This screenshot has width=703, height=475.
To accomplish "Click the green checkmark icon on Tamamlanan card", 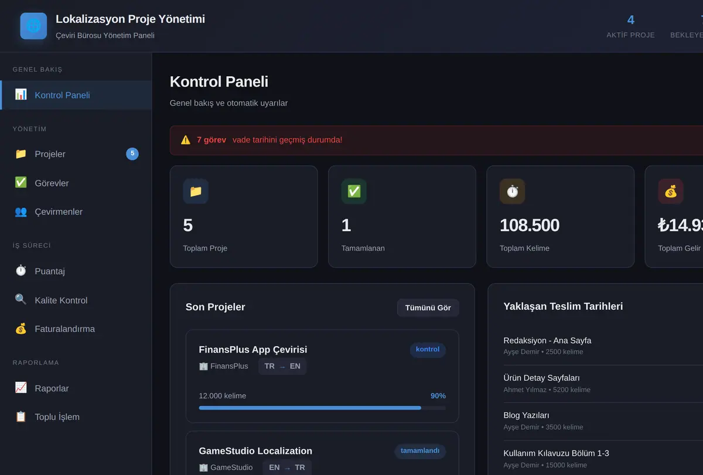I will click(x=354, y=192).
